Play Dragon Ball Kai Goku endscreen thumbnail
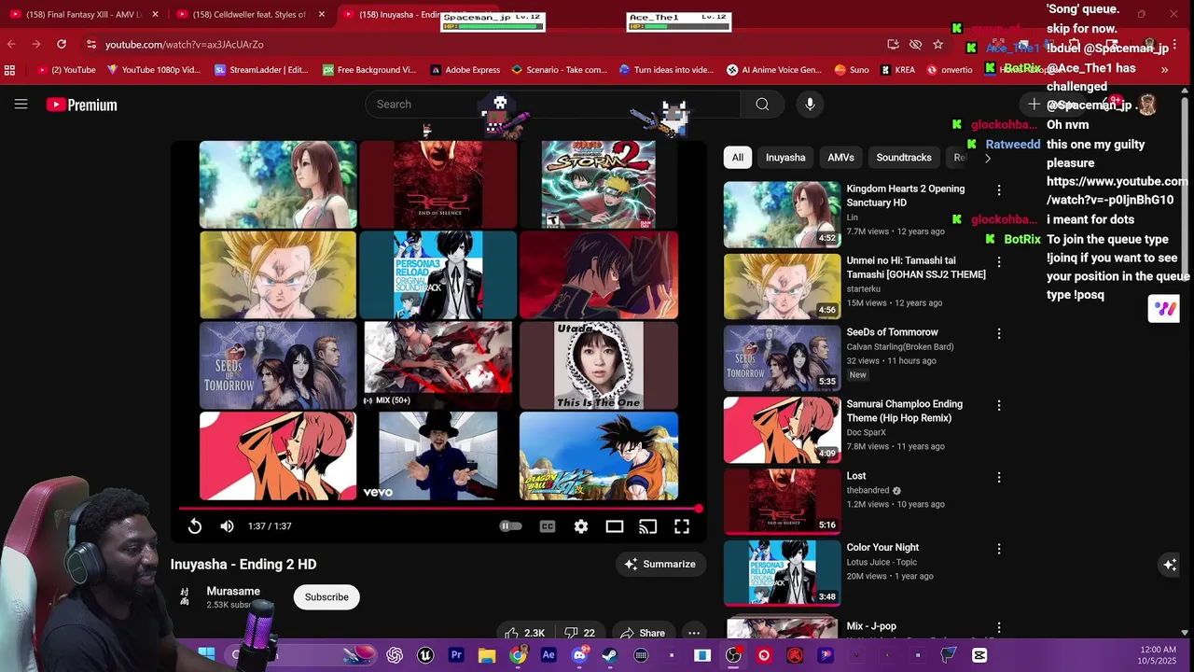1194x672 pixels. pos(598,455)
